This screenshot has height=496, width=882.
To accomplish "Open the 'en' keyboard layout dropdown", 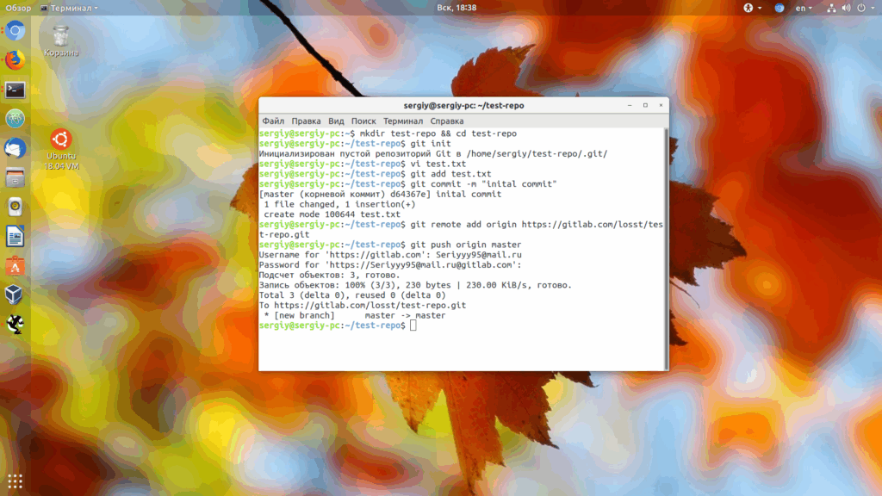I will point(804,8).
